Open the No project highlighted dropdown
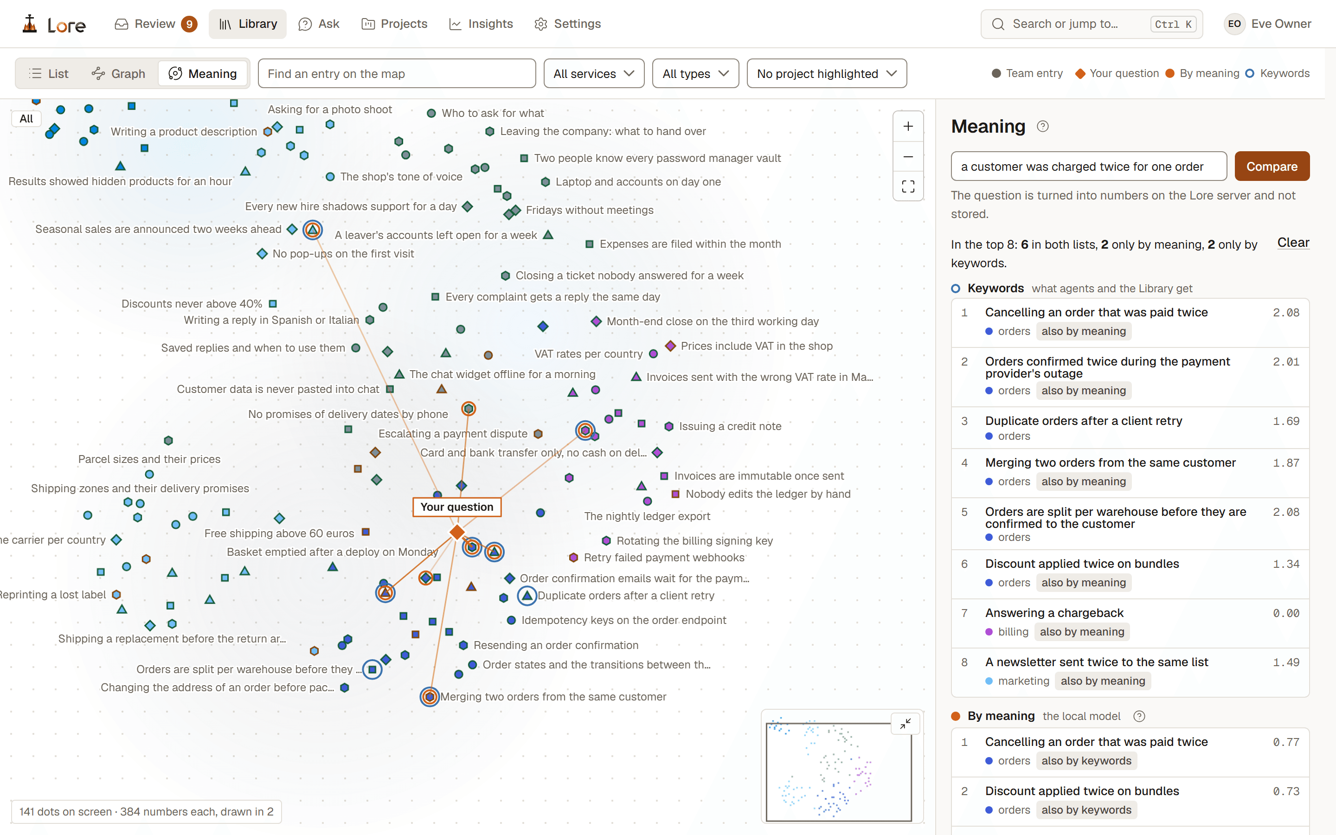 point(827,73)
